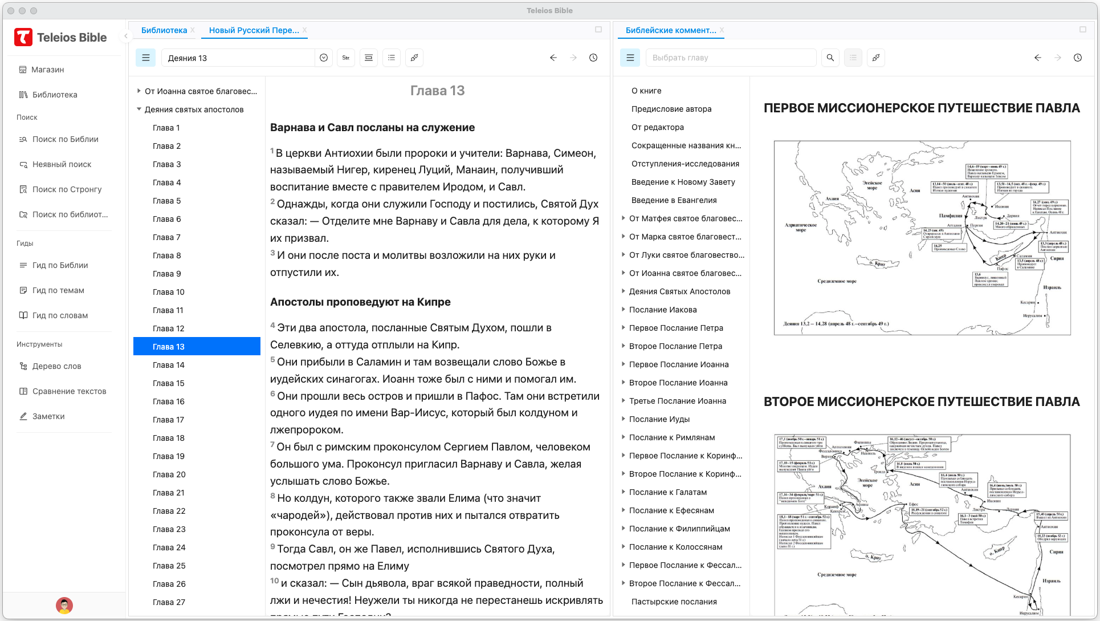Collapse Деяния святых апостолов tree node
The height and width of the screenshot is (621, 1100).
(138, 109)
